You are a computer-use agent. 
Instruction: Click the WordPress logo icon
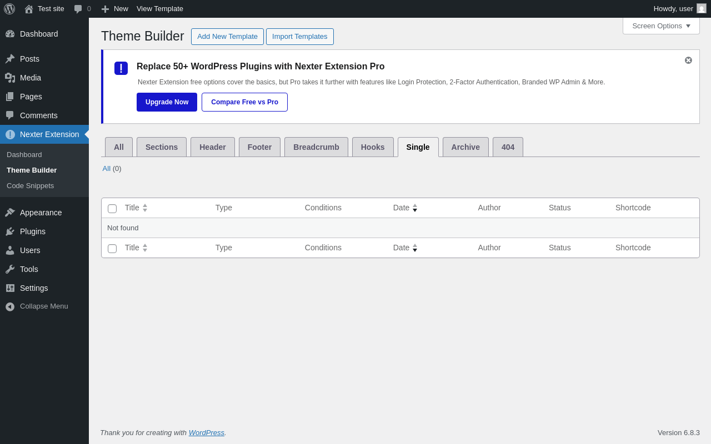(9, 9)
